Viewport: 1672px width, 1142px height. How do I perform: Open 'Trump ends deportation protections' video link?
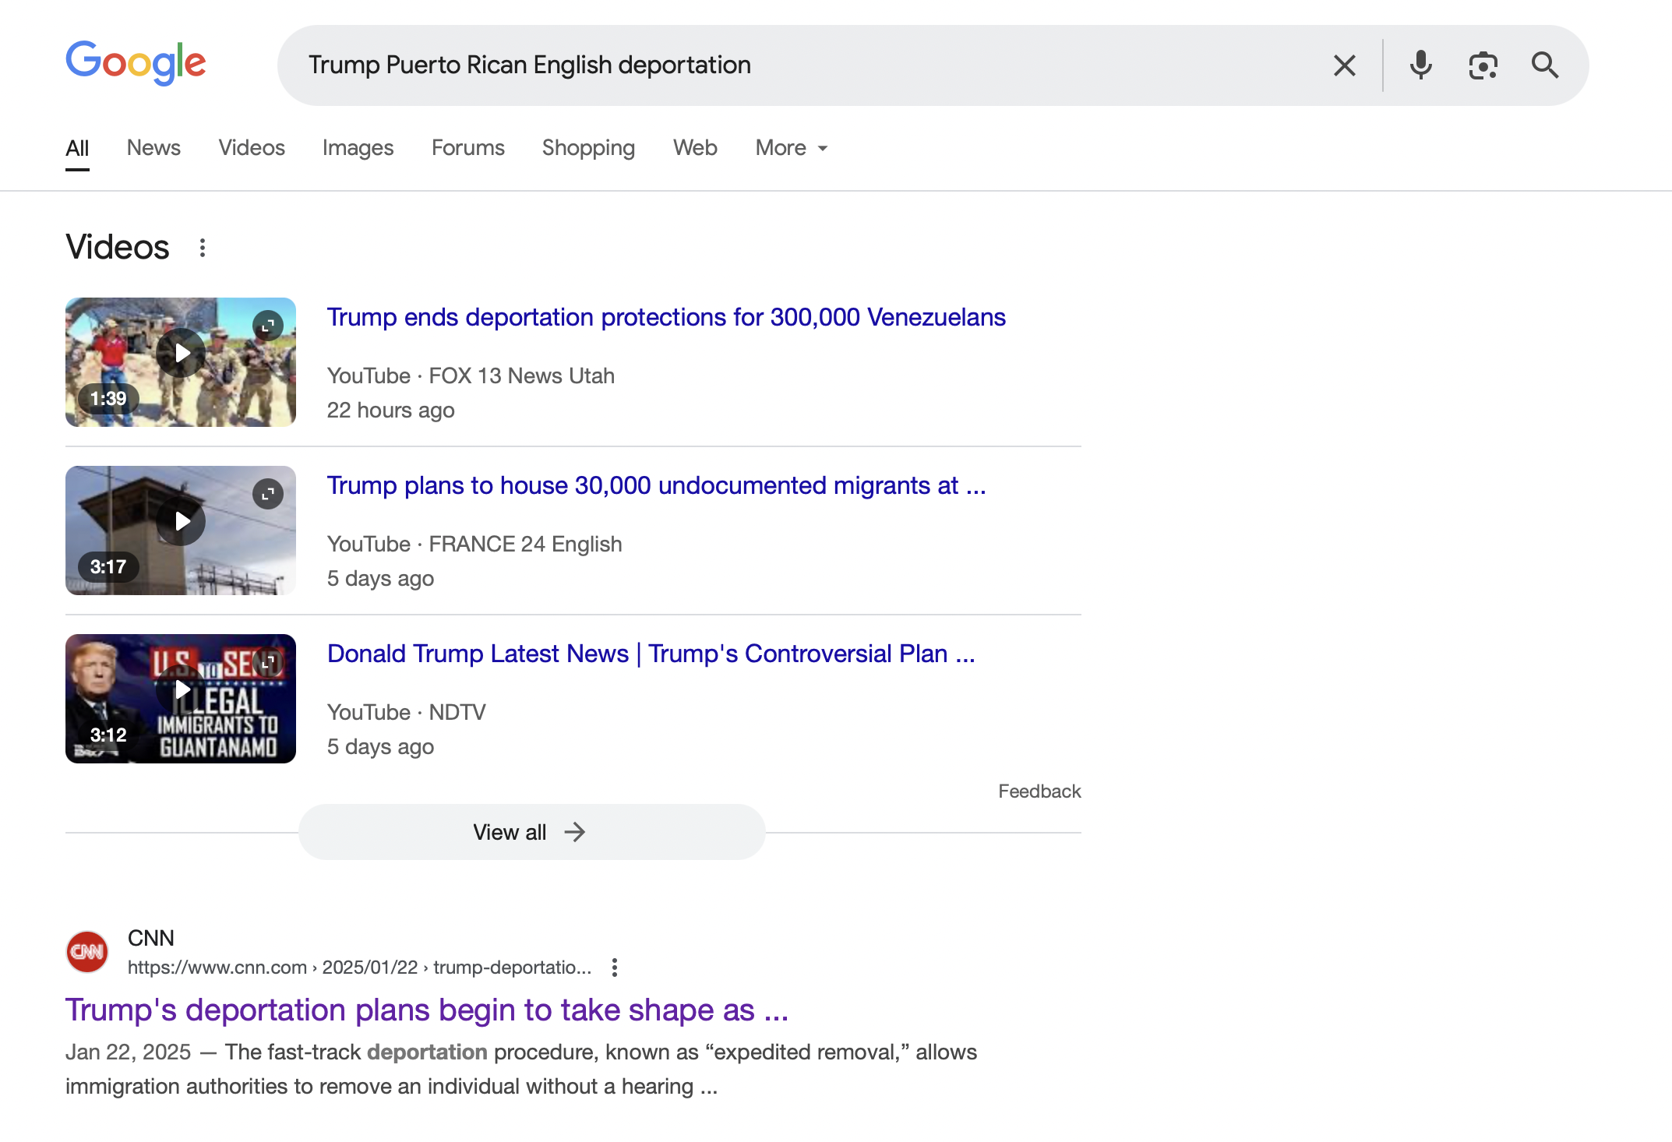pos(666,317)
